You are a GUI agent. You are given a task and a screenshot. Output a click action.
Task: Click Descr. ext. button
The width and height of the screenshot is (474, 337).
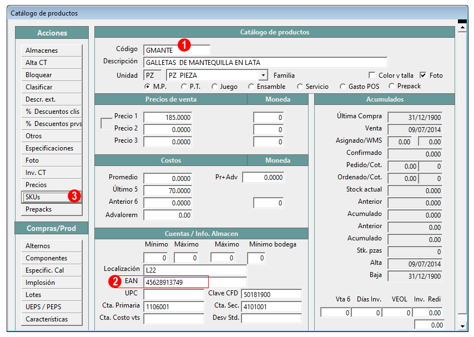[52, 99]
